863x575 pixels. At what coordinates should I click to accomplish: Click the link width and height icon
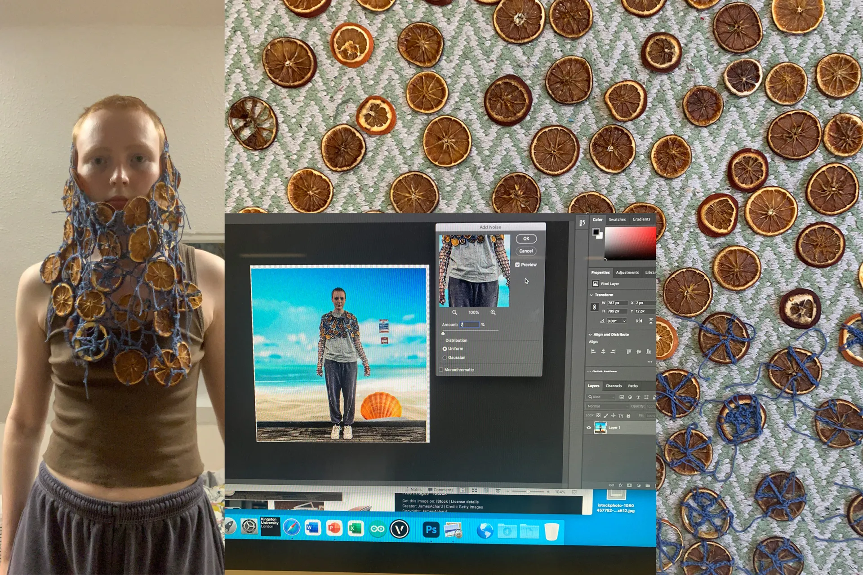(x=594, y=307)
